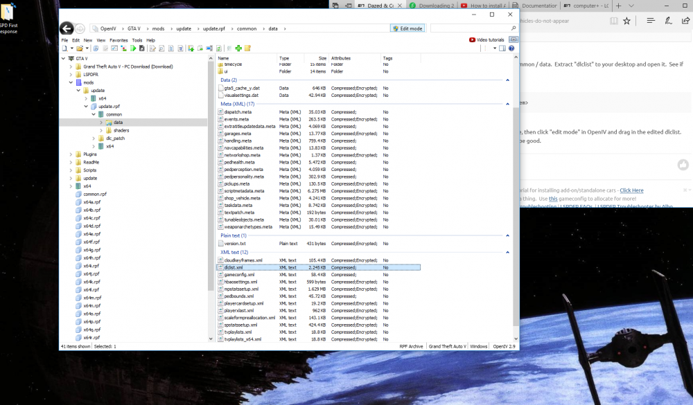Select the dlclist.xml file
693x405 pixels.
coord(234,267)
